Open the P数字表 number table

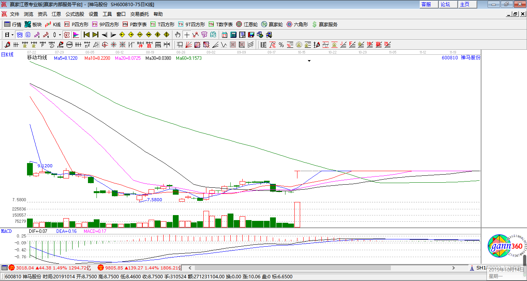(135, 24)
